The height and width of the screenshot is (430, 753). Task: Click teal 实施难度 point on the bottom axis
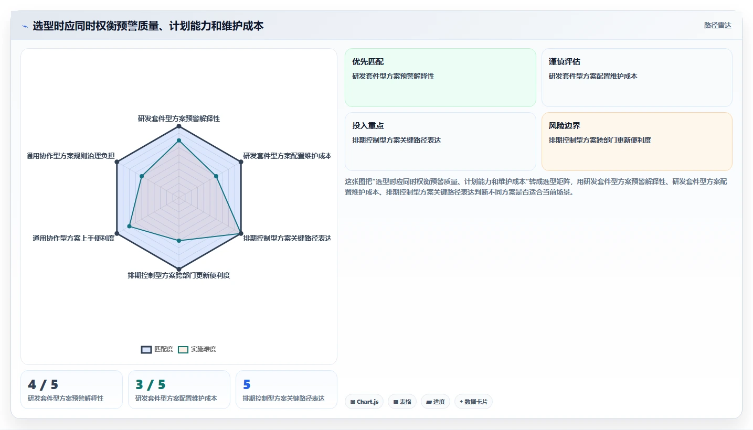coord(179,241)
